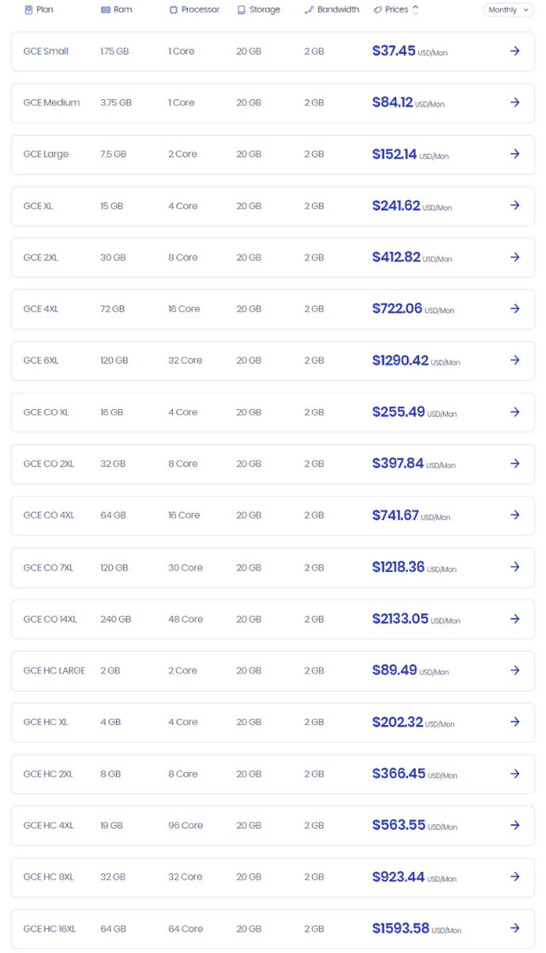Viewport: 546px width, 953px height.
Task: Click the GCE Medium plan name
Action: click(x=52, y=102)
